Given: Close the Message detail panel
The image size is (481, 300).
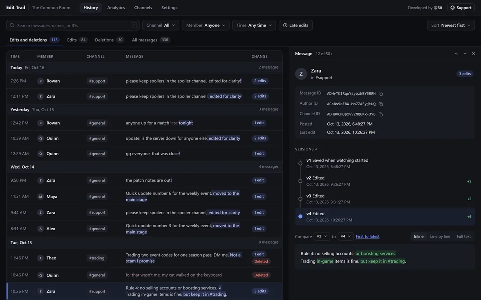Looking at the screenshot, I should (473, 54).
